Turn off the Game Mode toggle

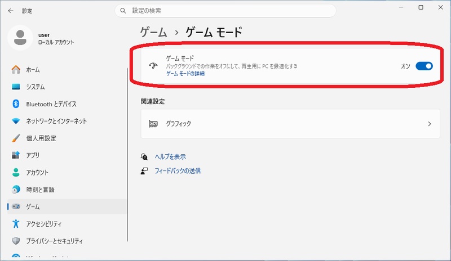tap(424, 66)
